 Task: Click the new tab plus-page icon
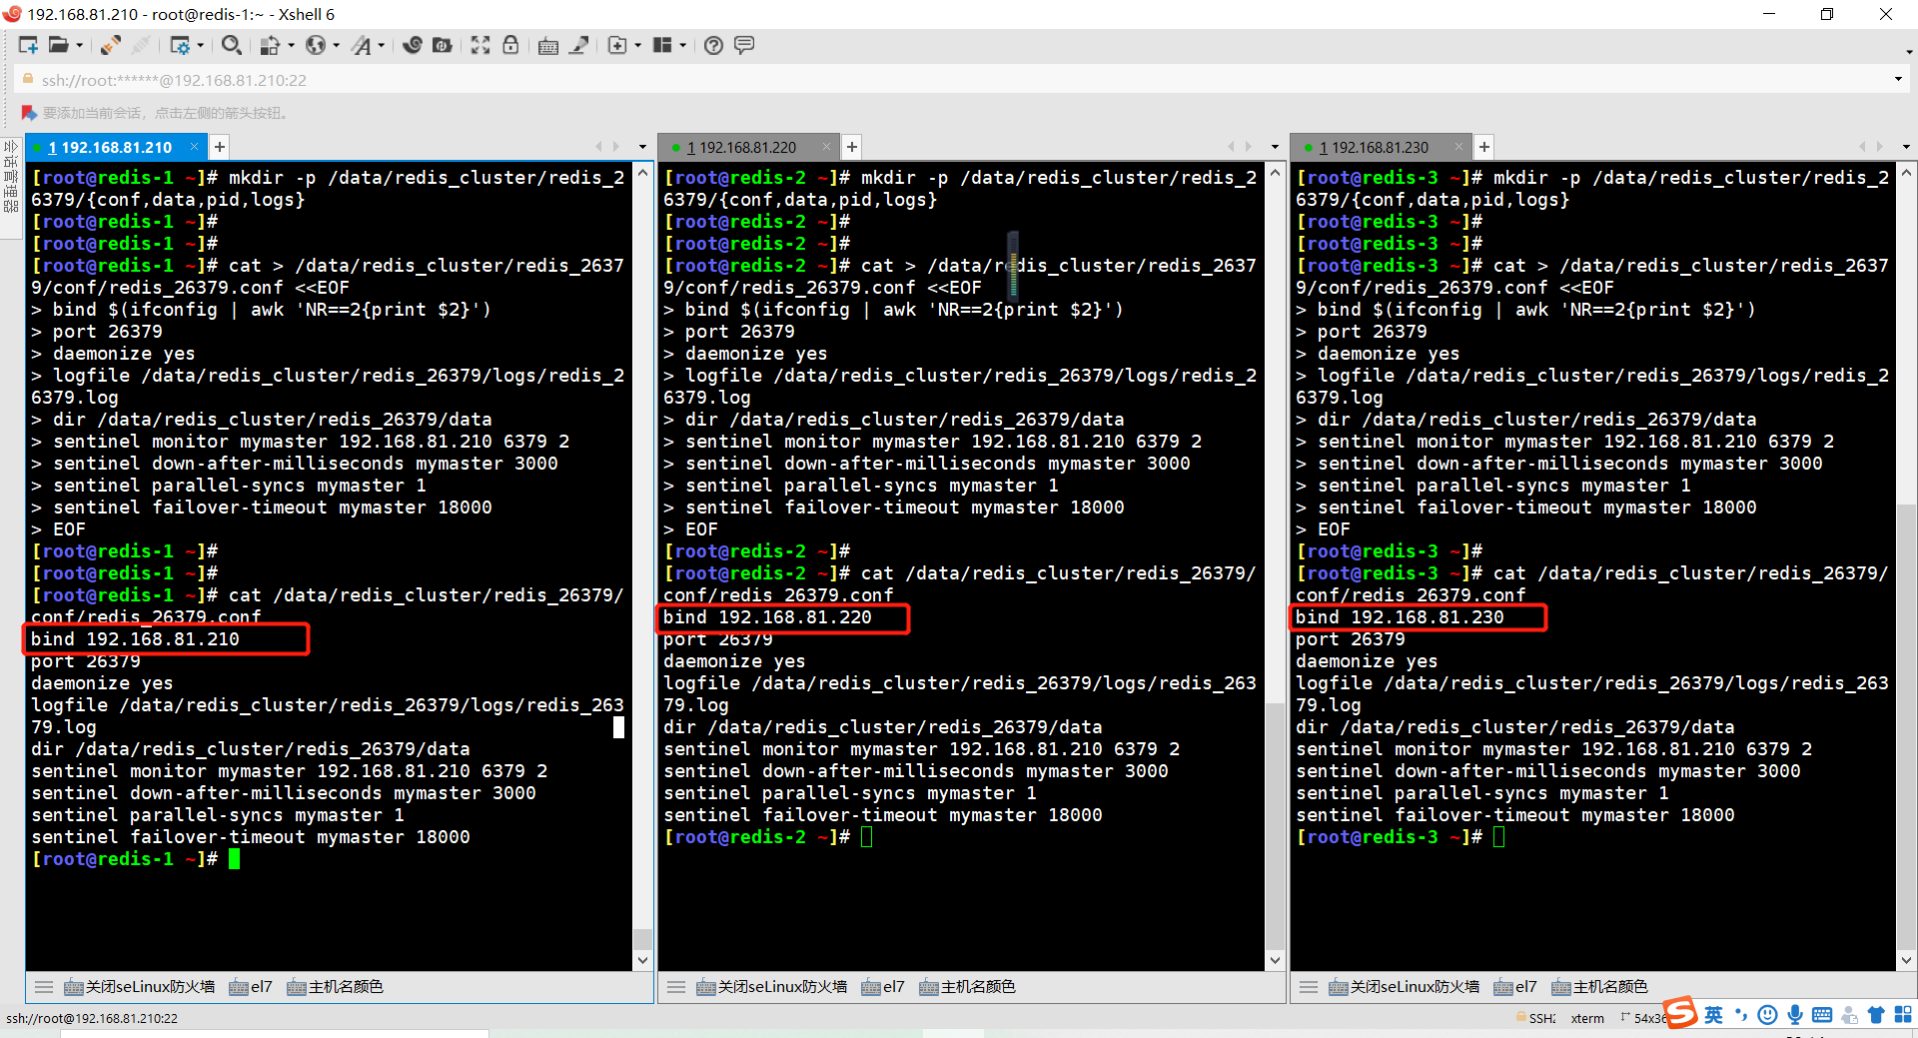[x=617, y=45]
